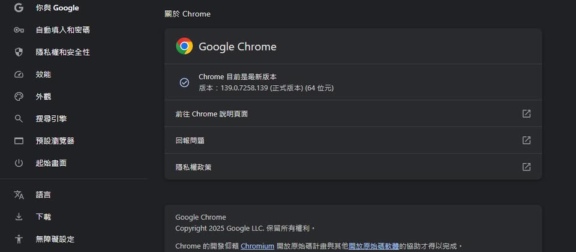Click the magnifier icon for 搜尋引擎
Screen dimensions: 576x252
click(19, 119)
